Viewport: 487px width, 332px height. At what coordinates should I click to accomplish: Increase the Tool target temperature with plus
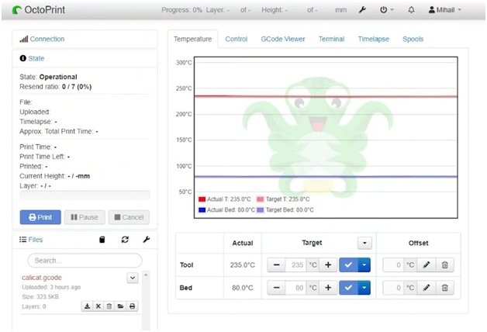328,265
